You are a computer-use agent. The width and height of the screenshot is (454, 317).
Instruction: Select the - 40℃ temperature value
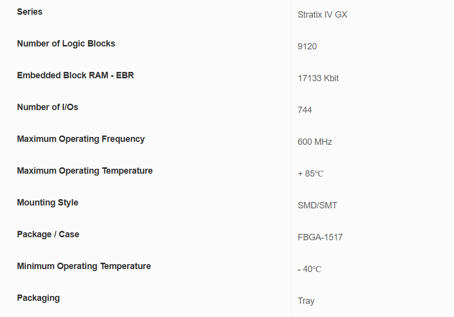[x=309, y=269]
